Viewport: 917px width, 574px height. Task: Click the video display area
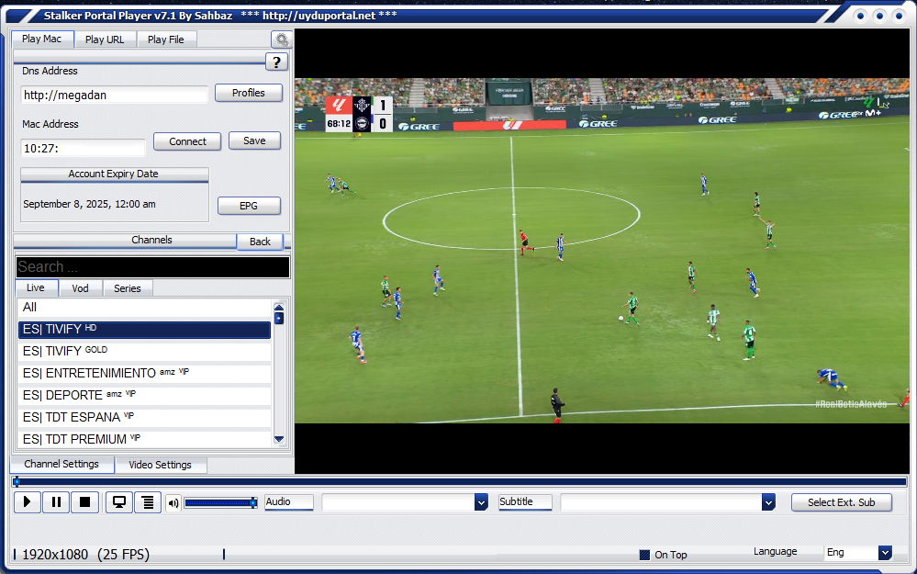coord(602,251)
